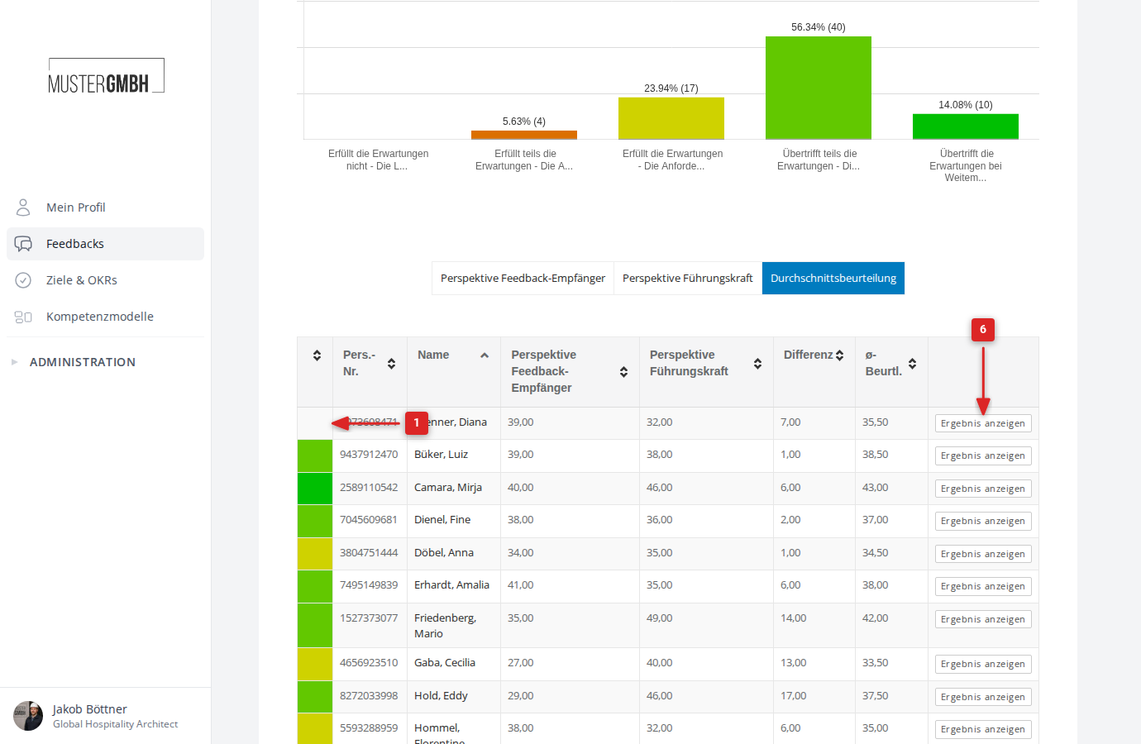Image resolution: width=1141 pixels, height=744 pixels.
Task: Click the Differenz column header
Action: pos(814,372)
